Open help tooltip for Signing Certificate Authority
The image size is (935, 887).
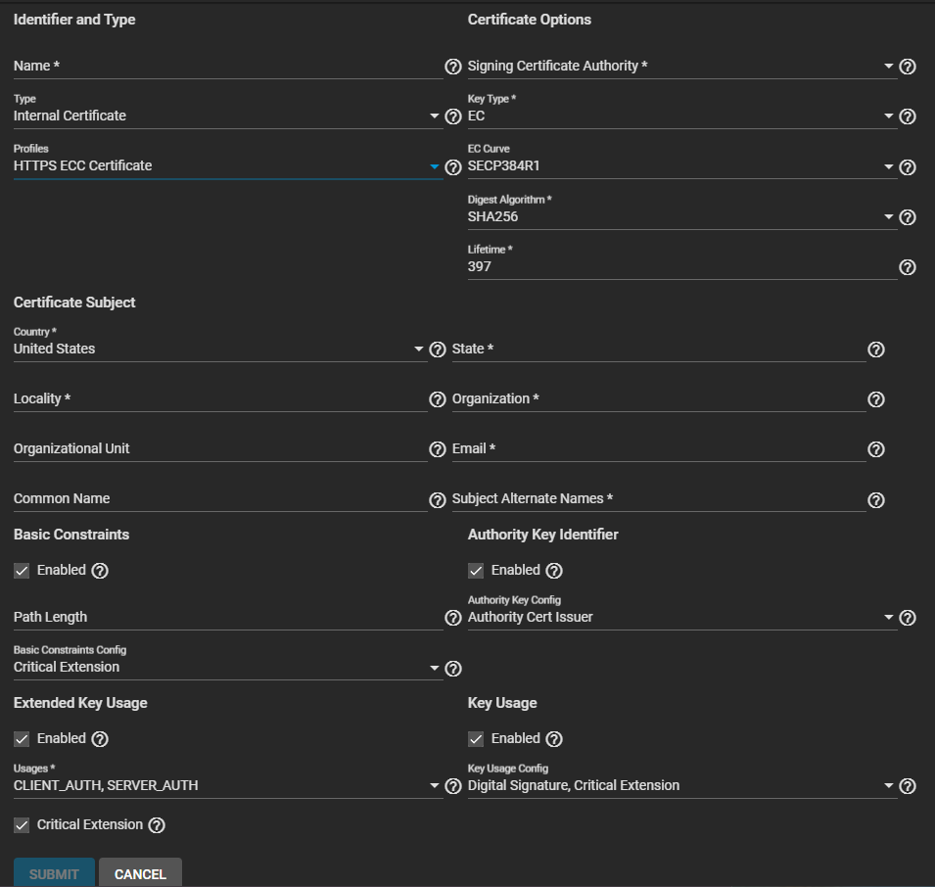tap(908, 67)
